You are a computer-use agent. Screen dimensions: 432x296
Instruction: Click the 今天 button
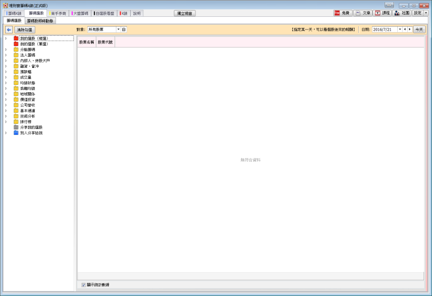pyautogui.click(x=419, y=29)
